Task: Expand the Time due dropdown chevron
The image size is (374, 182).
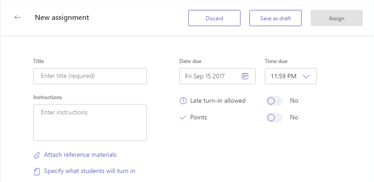Action: [x=306, y=76]
